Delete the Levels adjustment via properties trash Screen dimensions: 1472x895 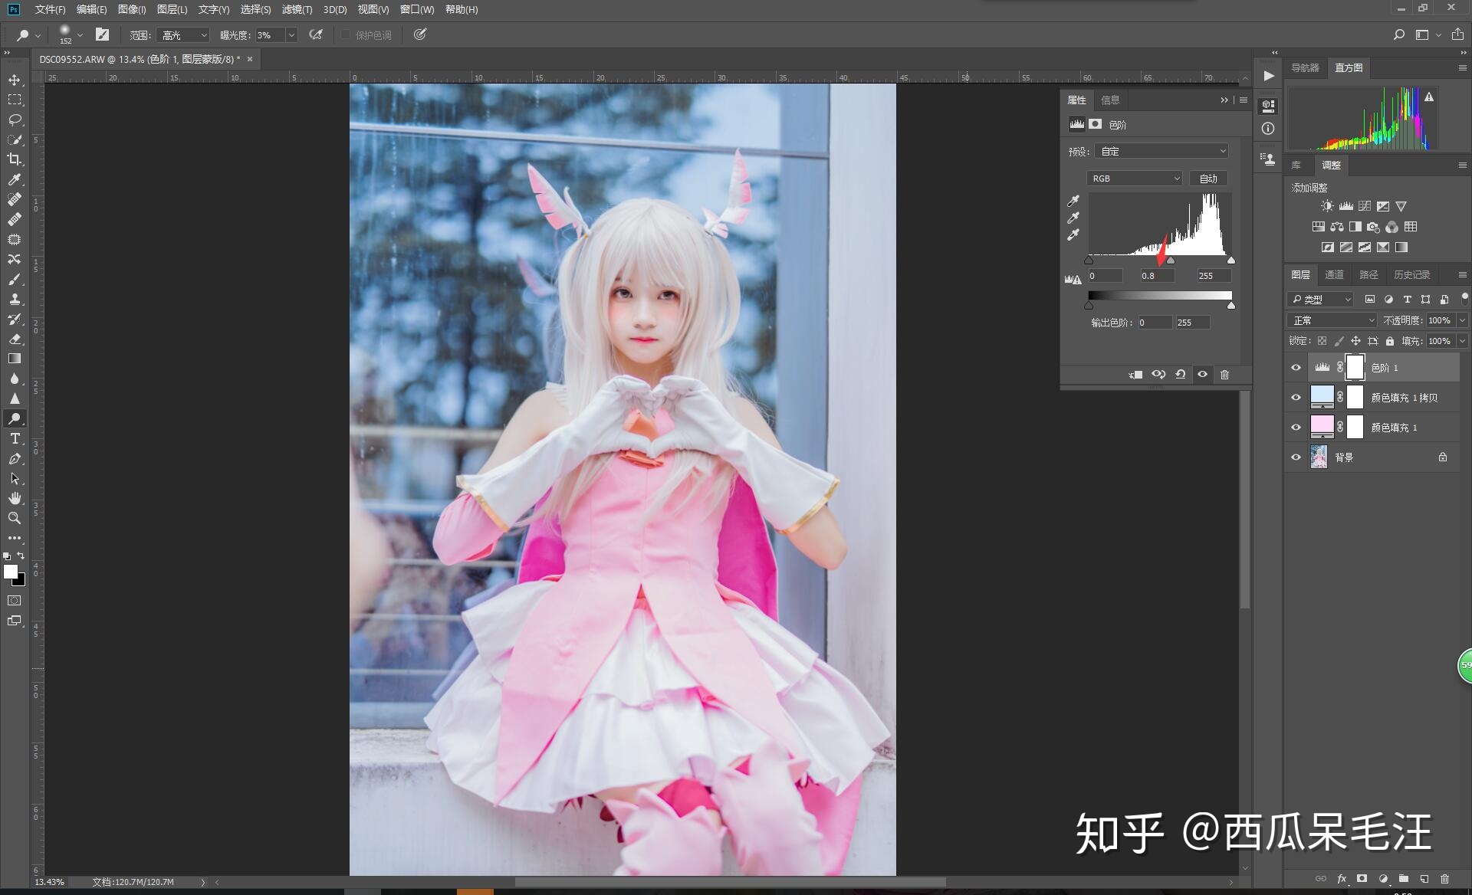(x=1224, y=375)
